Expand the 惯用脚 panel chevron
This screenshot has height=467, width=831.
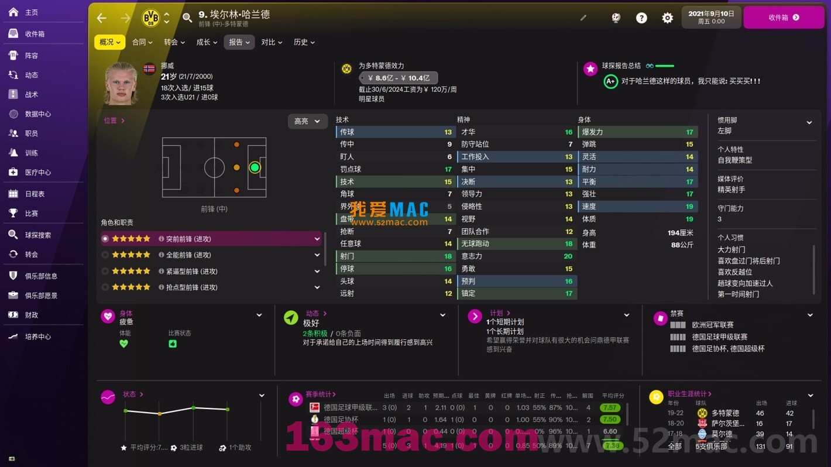pos(809,123)
